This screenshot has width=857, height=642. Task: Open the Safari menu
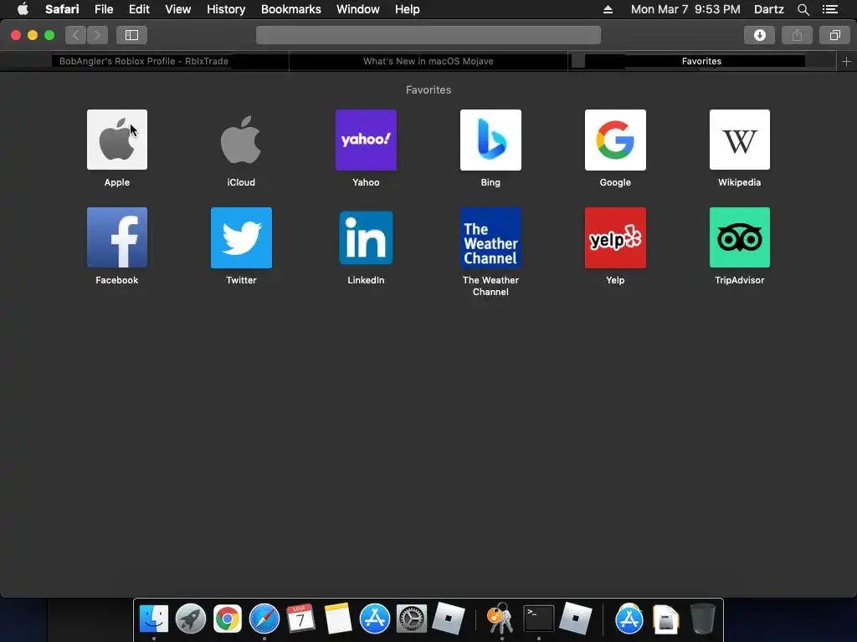(x=62, y=9)
